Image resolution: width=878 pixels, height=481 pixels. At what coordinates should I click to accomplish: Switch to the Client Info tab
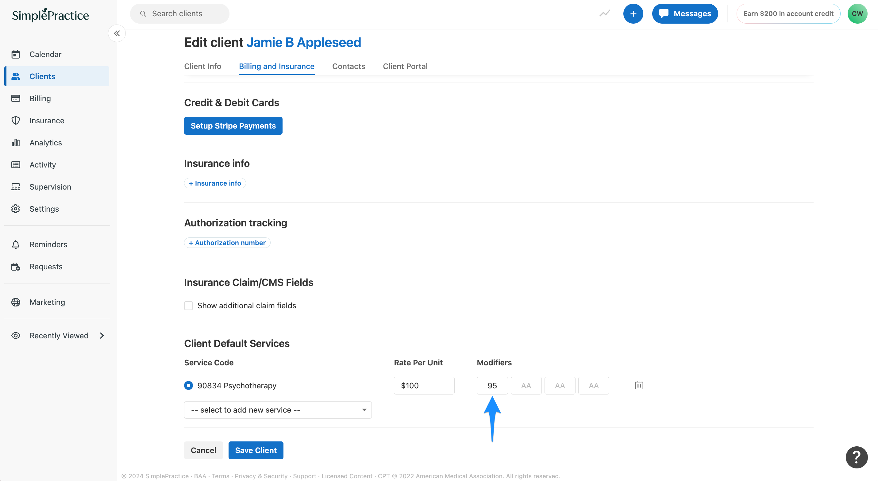[x=202, y=66]
